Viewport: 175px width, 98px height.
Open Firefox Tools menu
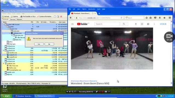99,9
